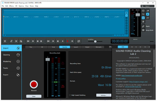Image resolution: width=157 pixels, height=101 pixels.
Task: Open the CD menu in the menu bar
Action: tap(16, 6)
